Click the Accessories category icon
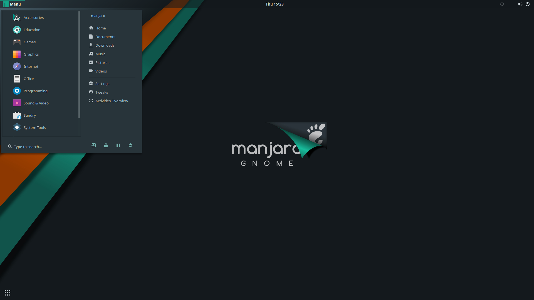This screenshot has height=300, width=534. (x=16, y=17)
